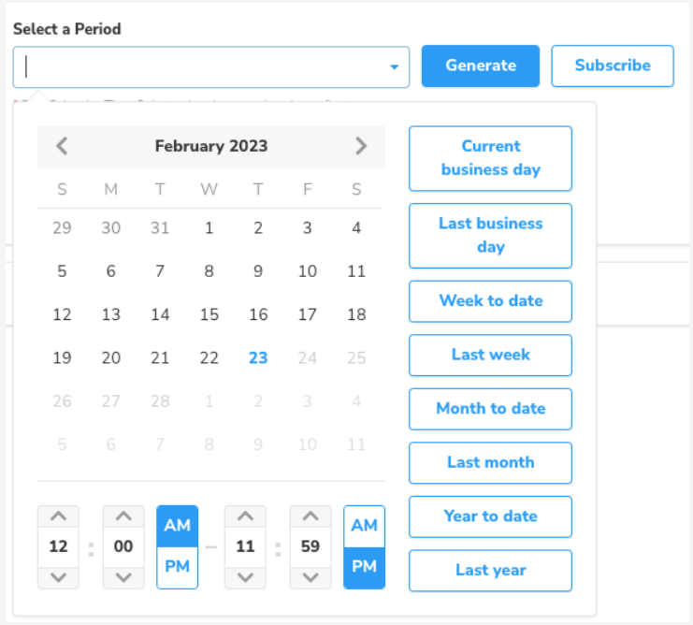This screenshot has height=625, width=693.
Task: Select February 23 in the calendar
Action: pyautogui.click(x=258, y=357)
